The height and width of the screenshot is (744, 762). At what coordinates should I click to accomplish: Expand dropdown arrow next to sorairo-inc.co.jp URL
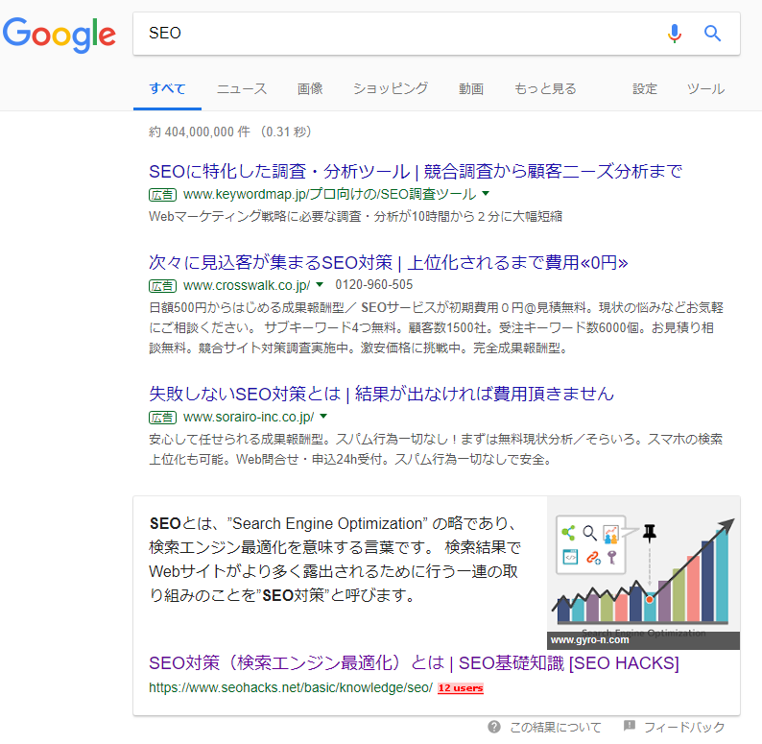point(323,417)
